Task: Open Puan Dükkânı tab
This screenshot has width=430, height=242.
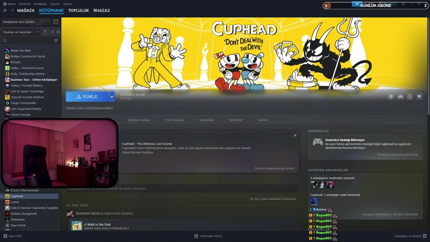Action: click(x=174, y=120)
